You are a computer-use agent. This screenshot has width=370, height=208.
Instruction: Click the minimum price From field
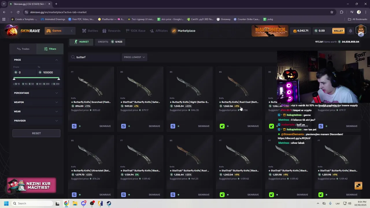click(24, 72)
